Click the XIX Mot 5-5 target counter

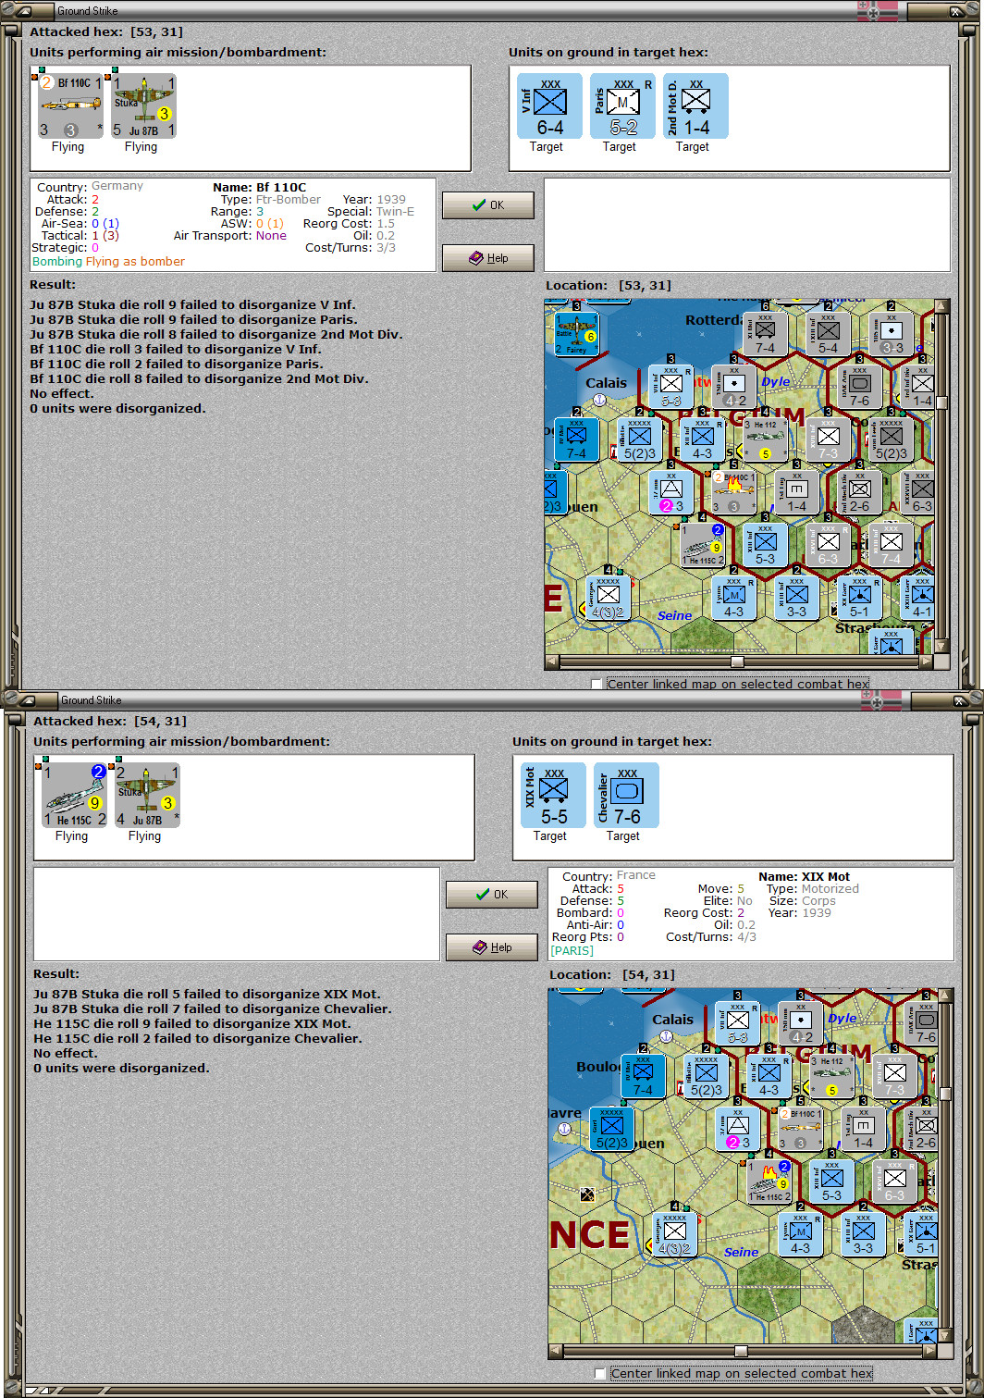[x=553, y=795]
